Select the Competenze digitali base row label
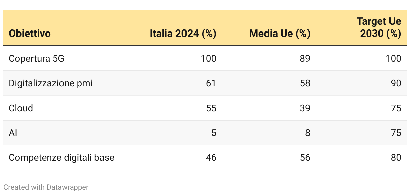410x195 pixels. (61, 157)
